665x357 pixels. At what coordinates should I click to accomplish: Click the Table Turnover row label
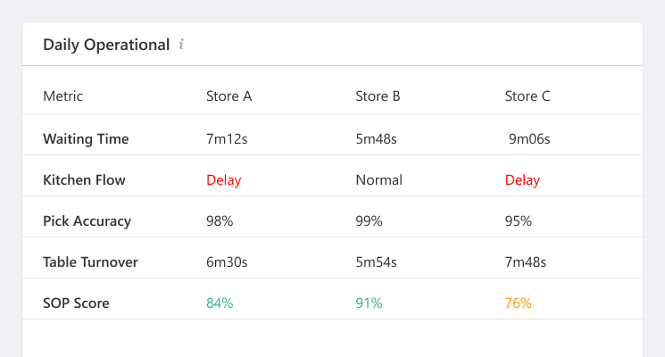(x=90, y=262)
